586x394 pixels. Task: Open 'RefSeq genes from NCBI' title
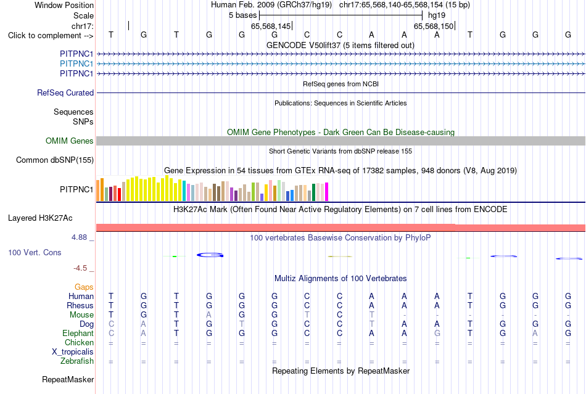click(x=340, y=84)
